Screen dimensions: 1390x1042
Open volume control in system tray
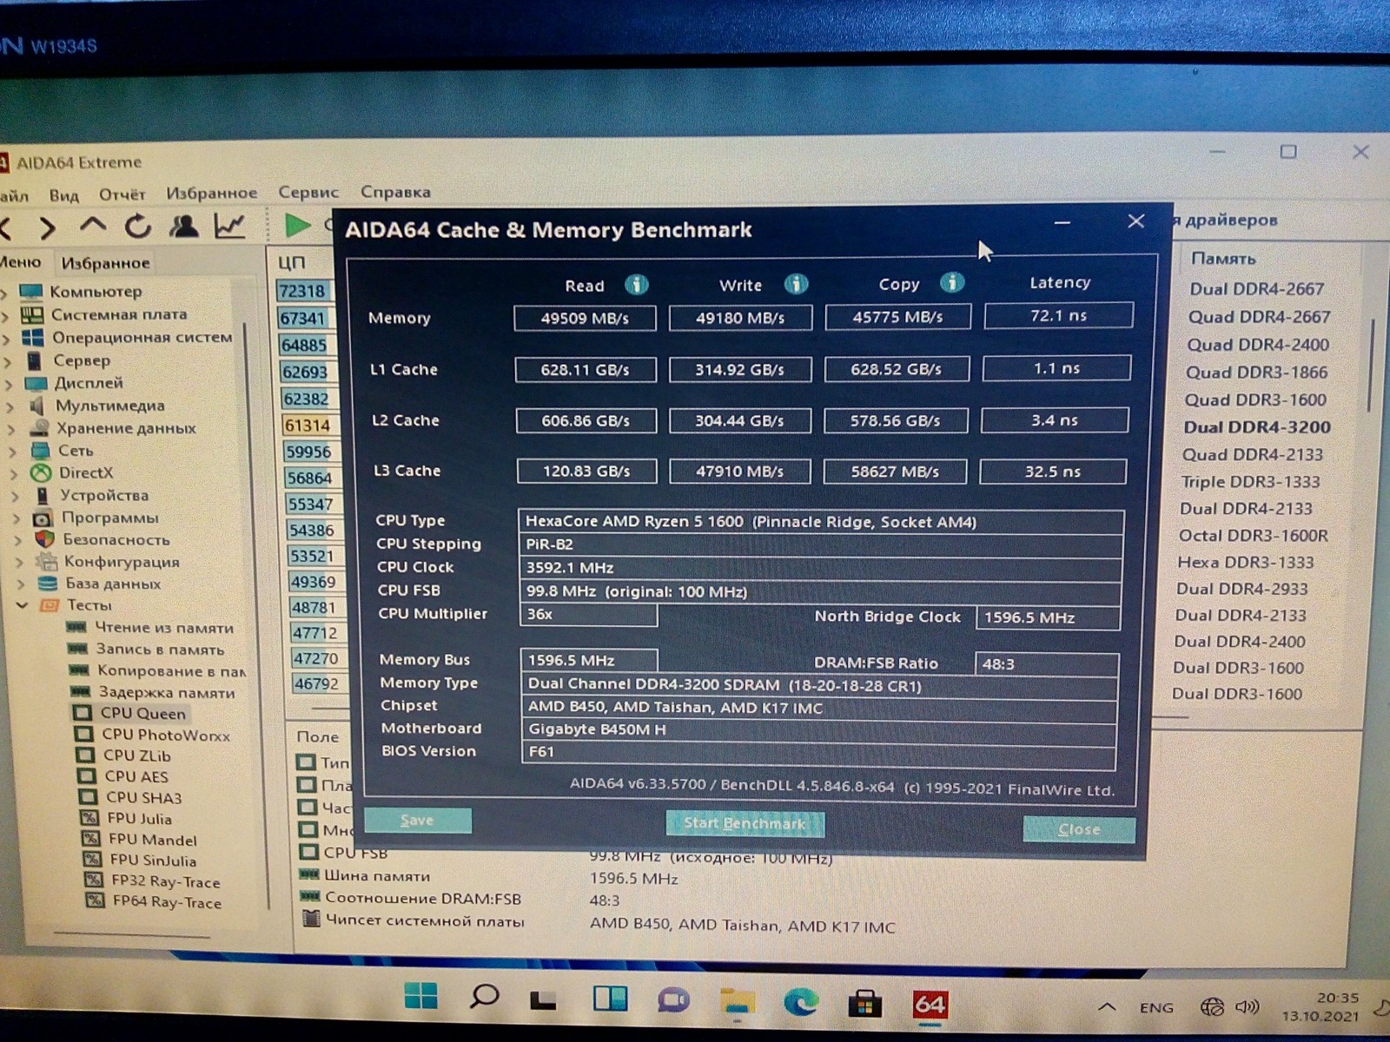point(1248,1007)
